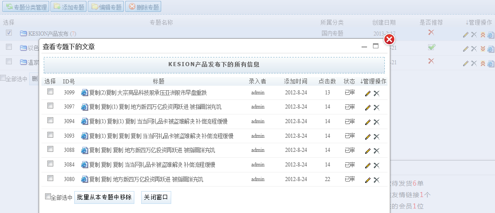The width and height of the screenshot is (495, 213).
Task: Close the dialog with the red X
Action: click(389, 40)
